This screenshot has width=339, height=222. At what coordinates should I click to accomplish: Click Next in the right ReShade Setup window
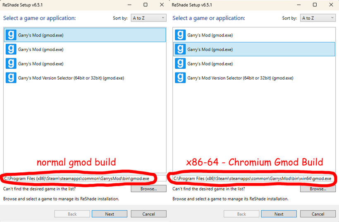(279, 214)
